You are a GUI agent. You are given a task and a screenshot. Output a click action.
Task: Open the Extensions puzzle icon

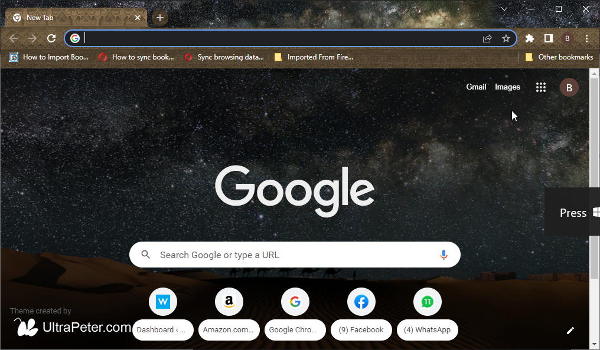coord(530,38)
